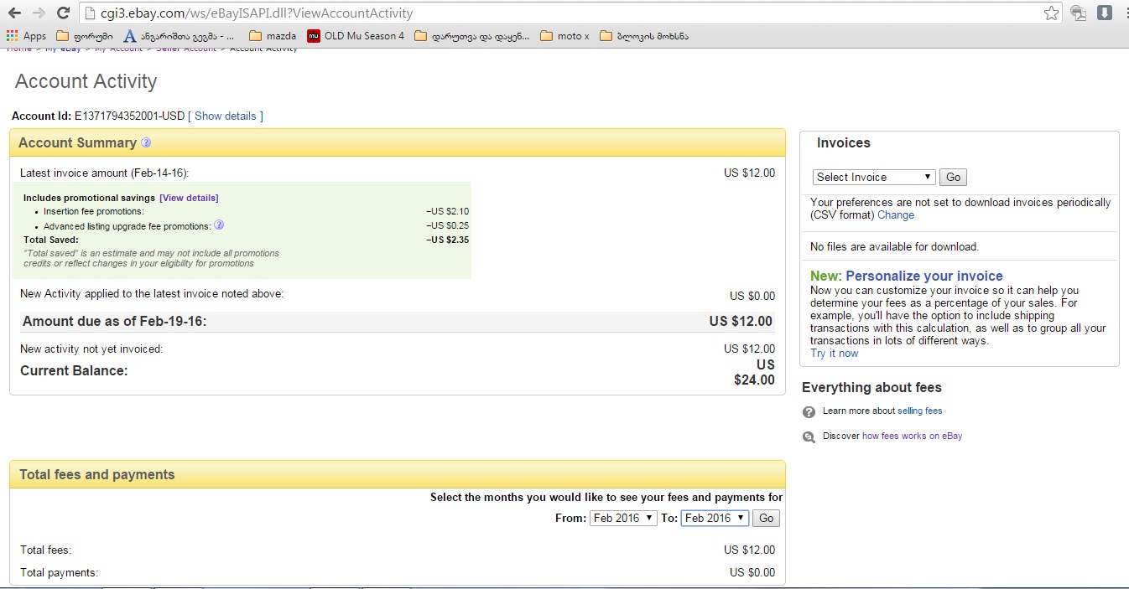Click Change link for invoice download preferences
The height and width of the screenshot is (589, 1129).
pyautogui.click(x=896, y=214)
